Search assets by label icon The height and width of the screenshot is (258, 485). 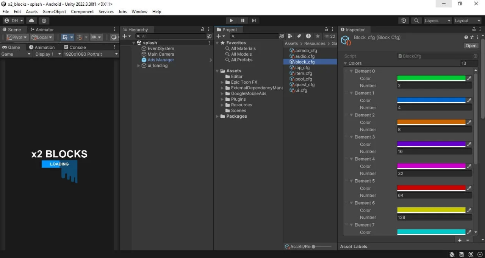click(x=299, y=36)
